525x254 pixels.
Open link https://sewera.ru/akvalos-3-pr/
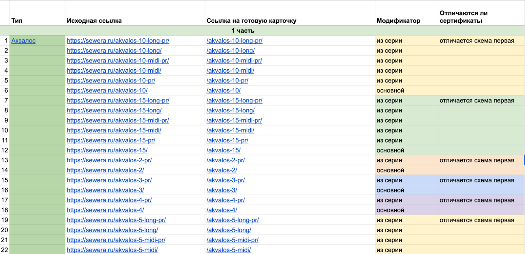(x=109, y=180)
